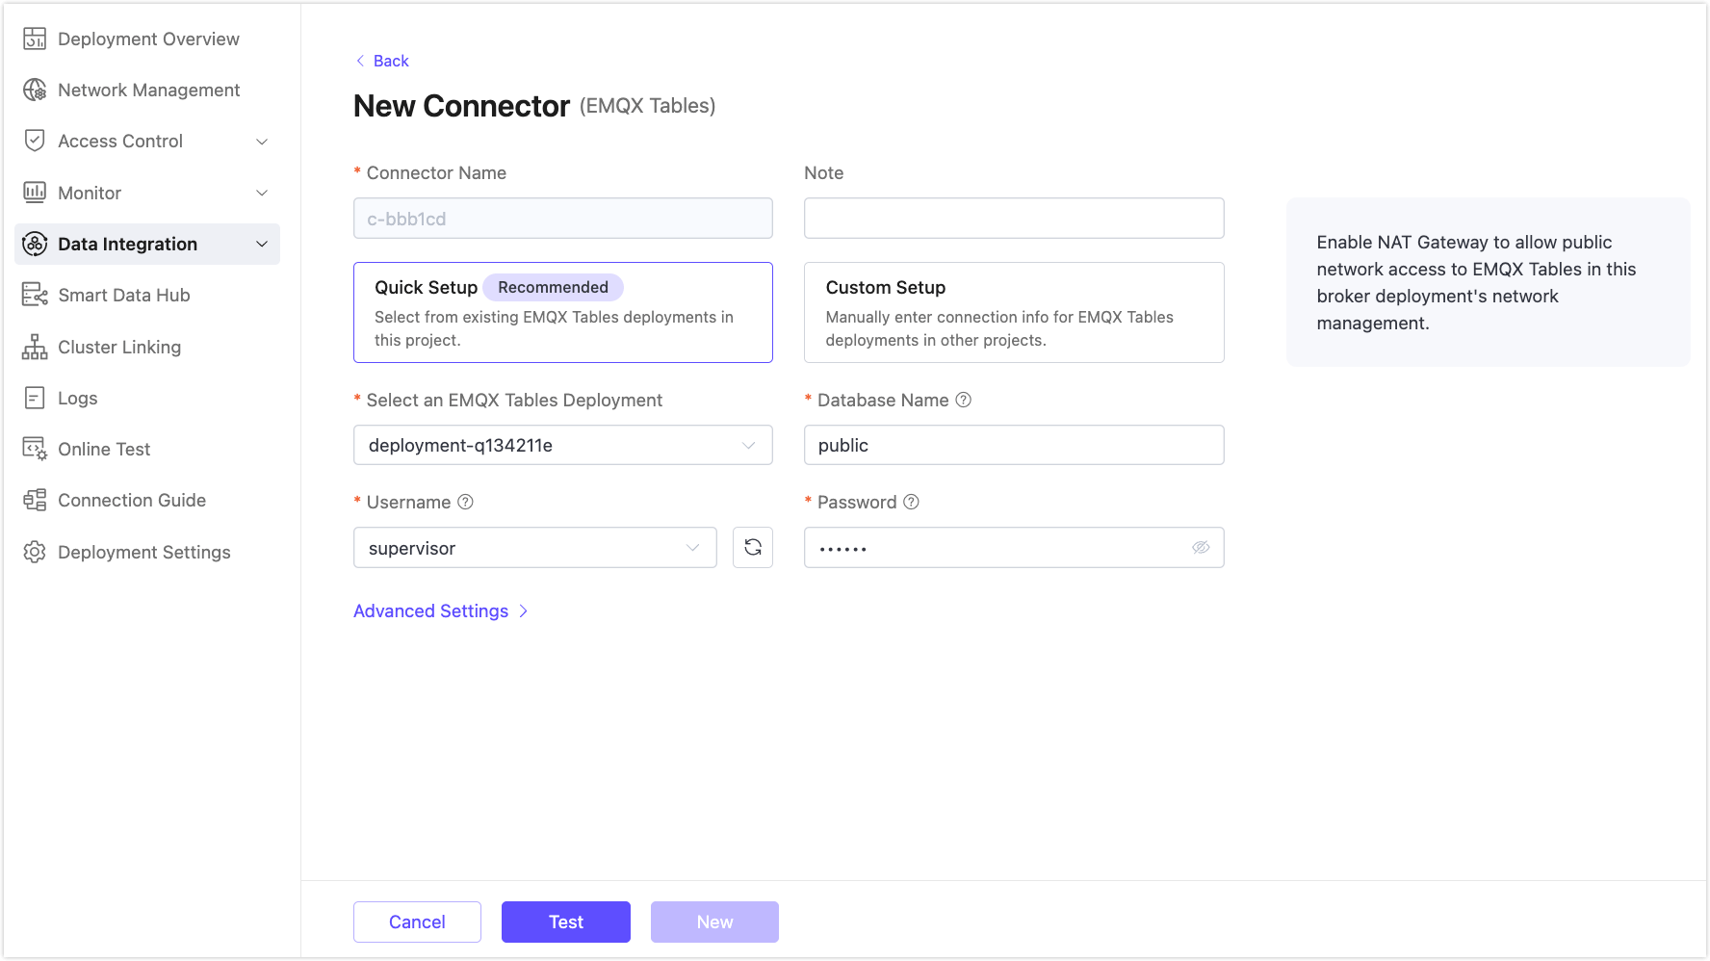Toggle password visibility eye icon
1710x961 pixels.
pyautogui.click(x=1201, y=547)
